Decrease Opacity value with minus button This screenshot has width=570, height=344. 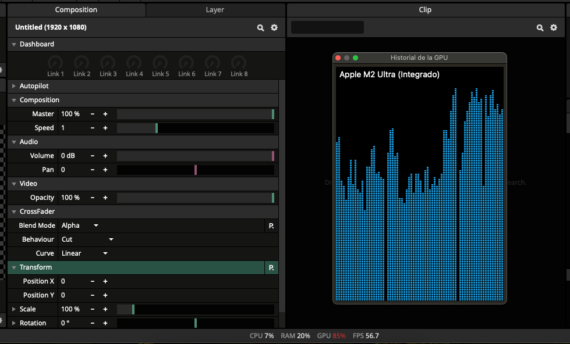[x=93, y=198]
